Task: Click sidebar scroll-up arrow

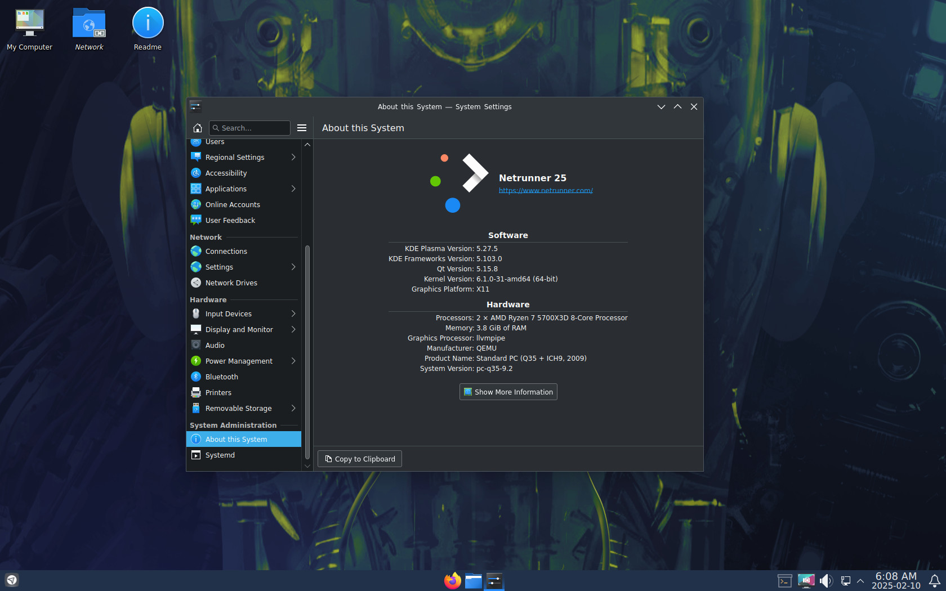Action: pyautogui.click(x=307, y=145)
